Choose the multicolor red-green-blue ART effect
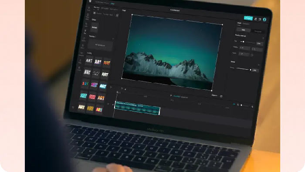 pos(85,84)
